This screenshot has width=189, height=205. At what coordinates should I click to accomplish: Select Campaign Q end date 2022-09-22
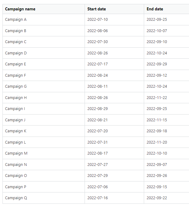(157, 198)
